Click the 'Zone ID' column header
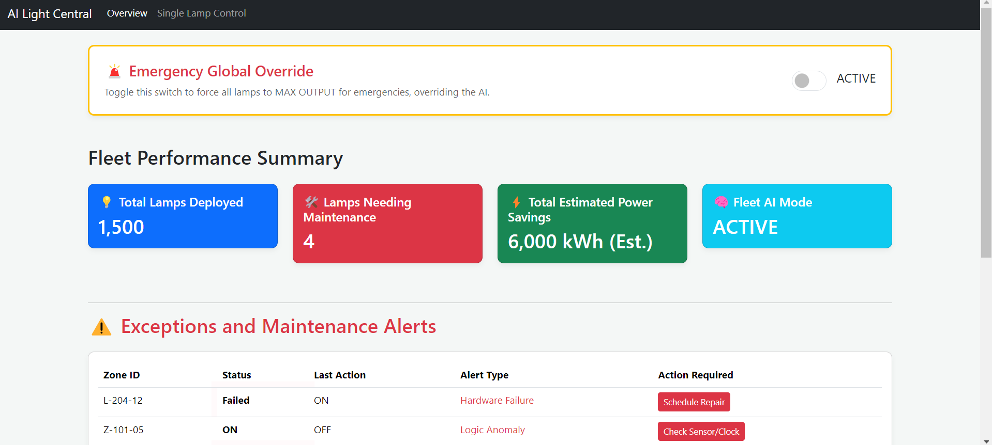Image resolution: width=992 pixels, height=445 pixels. coord(122,375)
